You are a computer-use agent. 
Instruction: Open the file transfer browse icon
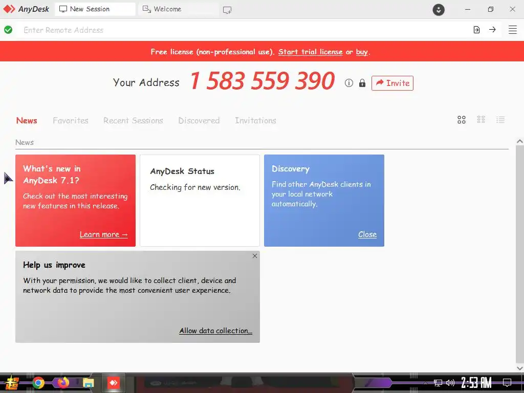tap(476, 30)
